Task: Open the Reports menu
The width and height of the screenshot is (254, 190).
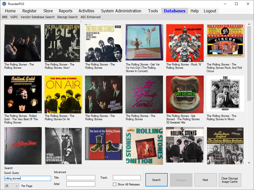Action: point(65,11)
